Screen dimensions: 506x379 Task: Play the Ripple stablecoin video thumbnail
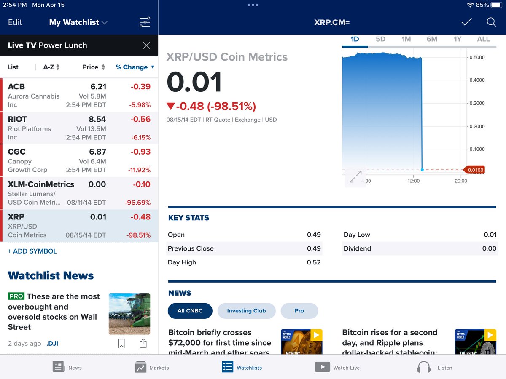click(x=476, y=342)
